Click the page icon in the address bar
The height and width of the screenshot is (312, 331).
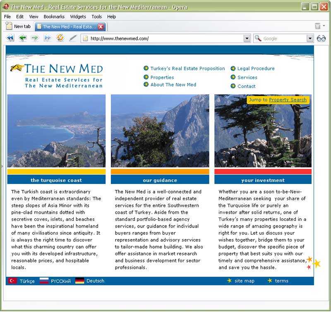pos(85,39)
